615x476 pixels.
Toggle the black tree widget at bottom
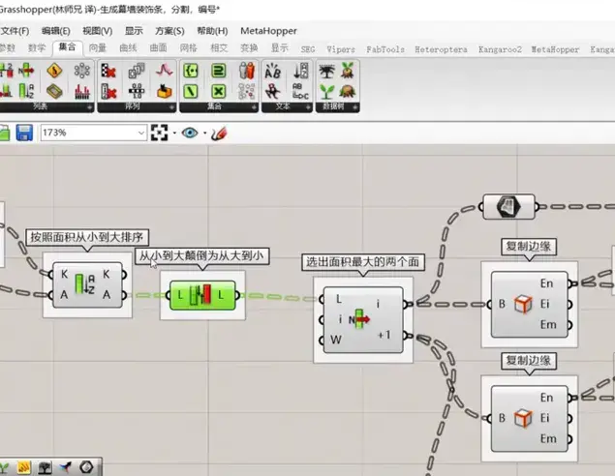(x=45, y=467)
